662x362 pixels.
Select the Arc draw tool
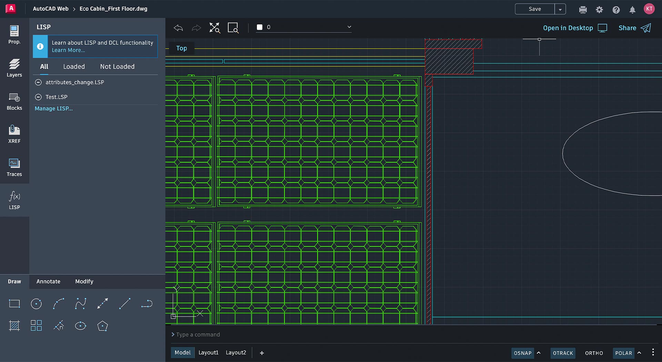coord(59,304)
